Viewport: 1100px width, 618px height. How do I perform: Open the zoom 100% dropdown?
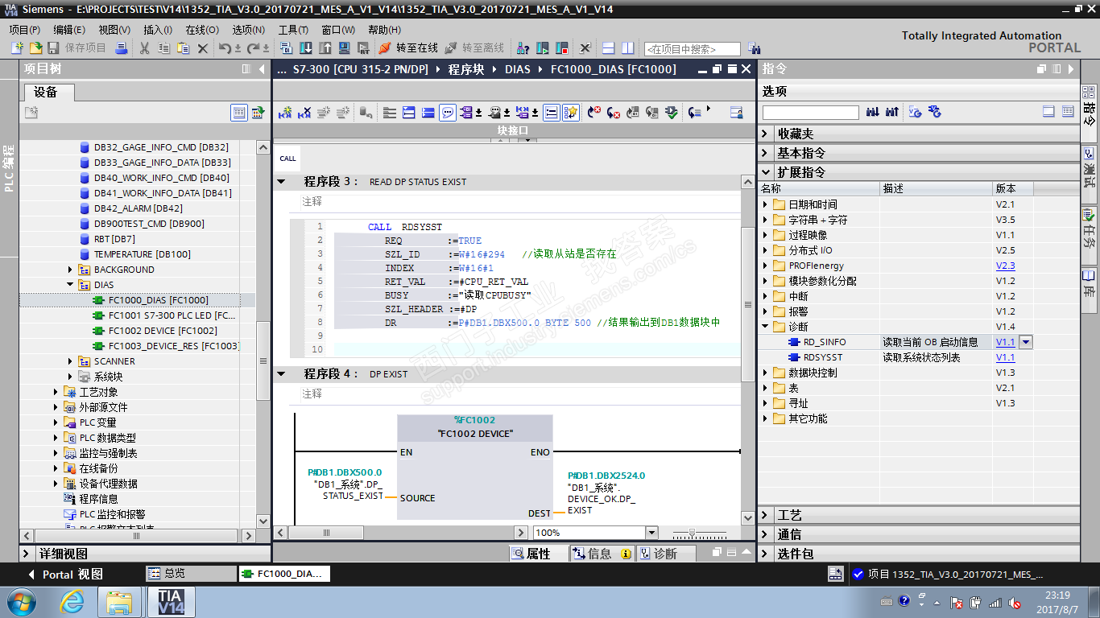[x=651, y=533]
